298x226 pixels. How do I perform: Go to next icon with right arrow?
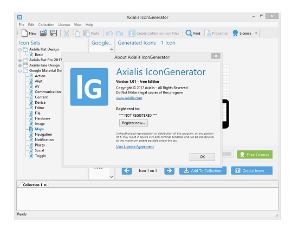pyautogui.click(x=169, y=171)
